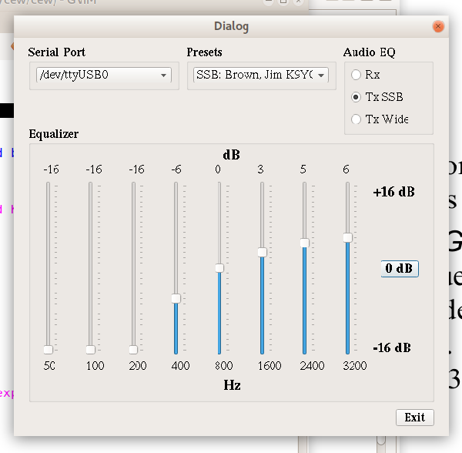462x453 pixels.
Task: Click the 1600 Hz slider handle
Action: (263, 252)
